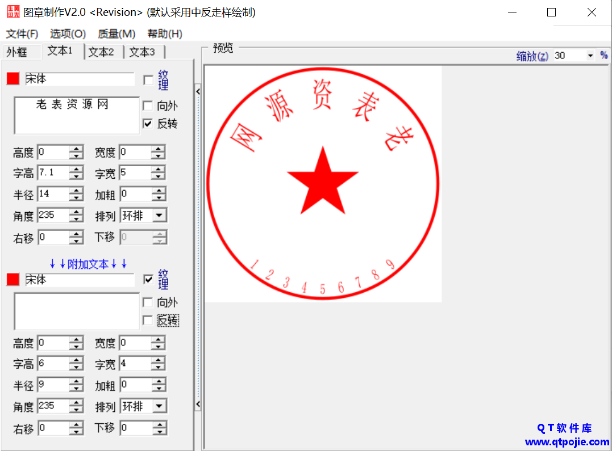Open the 文件(F) menu
Viewport: 612px width, 451px height.
point(22,34)
